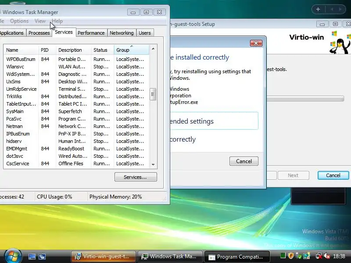Select the Services tab

64,32
